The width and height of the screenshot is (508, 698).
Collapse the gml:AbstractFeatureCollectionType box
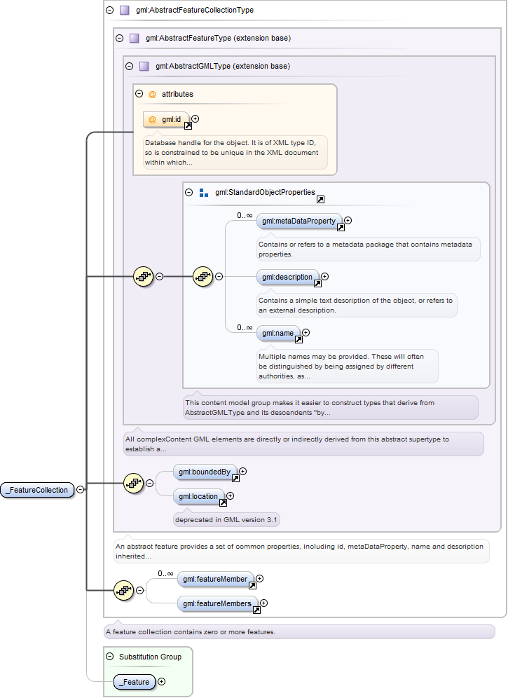(x=110, y=10)
